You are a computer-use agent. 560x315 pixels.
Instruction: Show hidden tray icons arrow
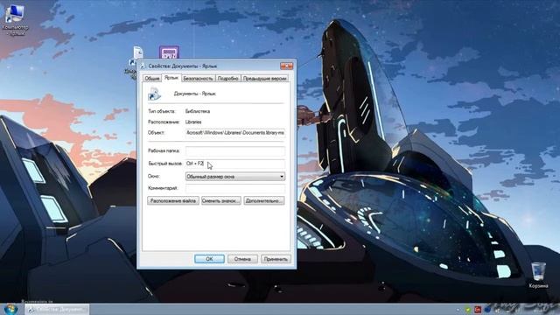[x=458, y=310]
